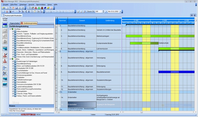Image resolution: width=198 pixels, height=117 pixels.
Task: Collapse the Tiefbau tree node
Action: click(x=10, y=59)
